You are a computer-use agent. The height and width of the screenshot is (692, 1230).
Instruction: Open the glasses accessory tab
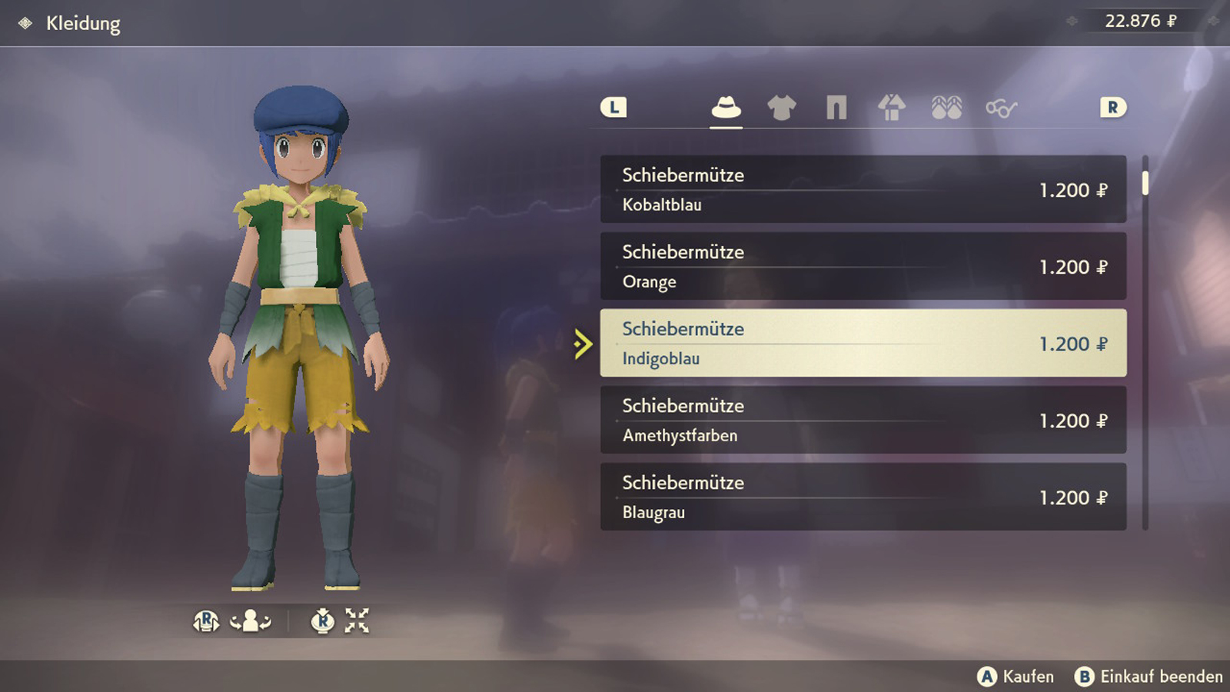1002,108
